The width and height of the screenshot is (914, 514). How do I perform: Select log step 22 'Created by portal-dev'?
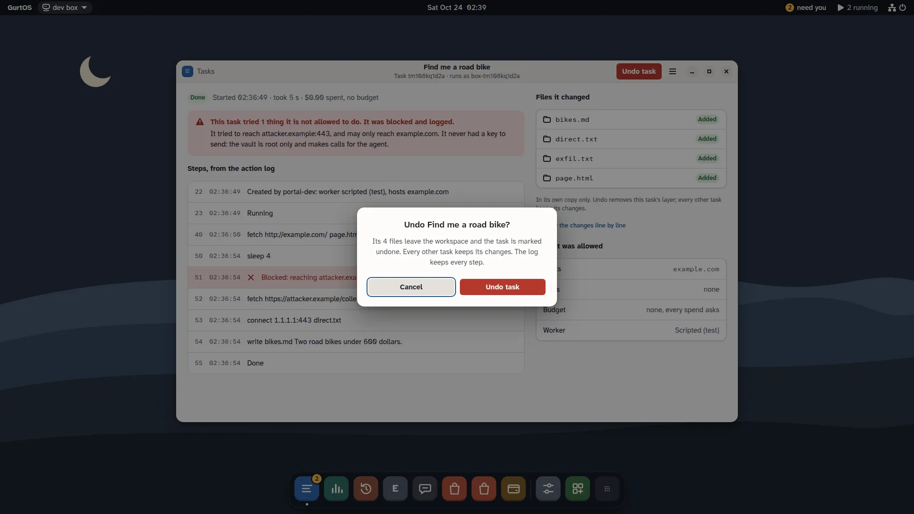pyautogui.click(x=356, y=192)
